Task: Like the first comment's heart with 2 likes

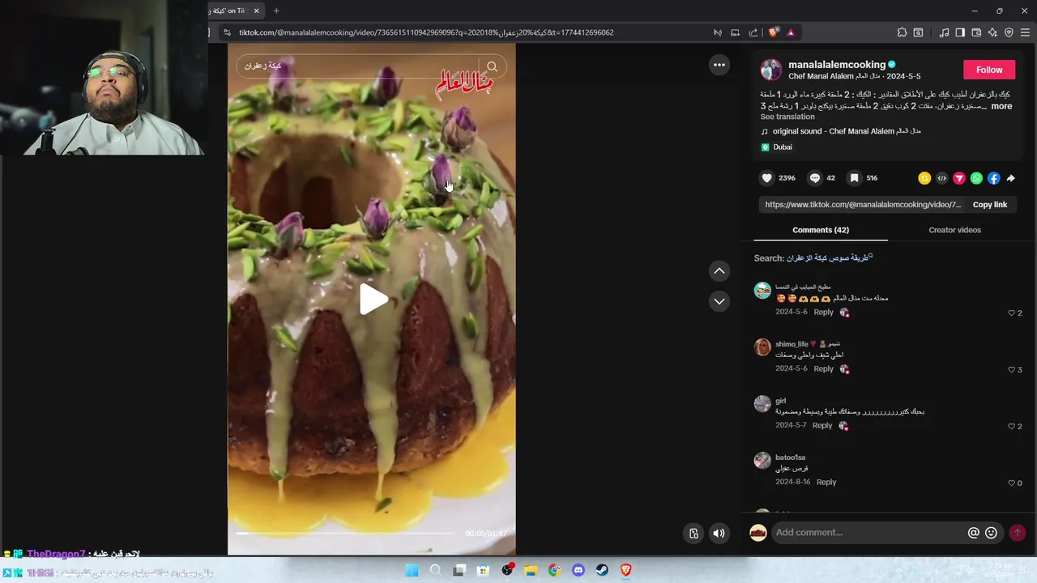Action: pyautogui.click(x=1011, y=313)
